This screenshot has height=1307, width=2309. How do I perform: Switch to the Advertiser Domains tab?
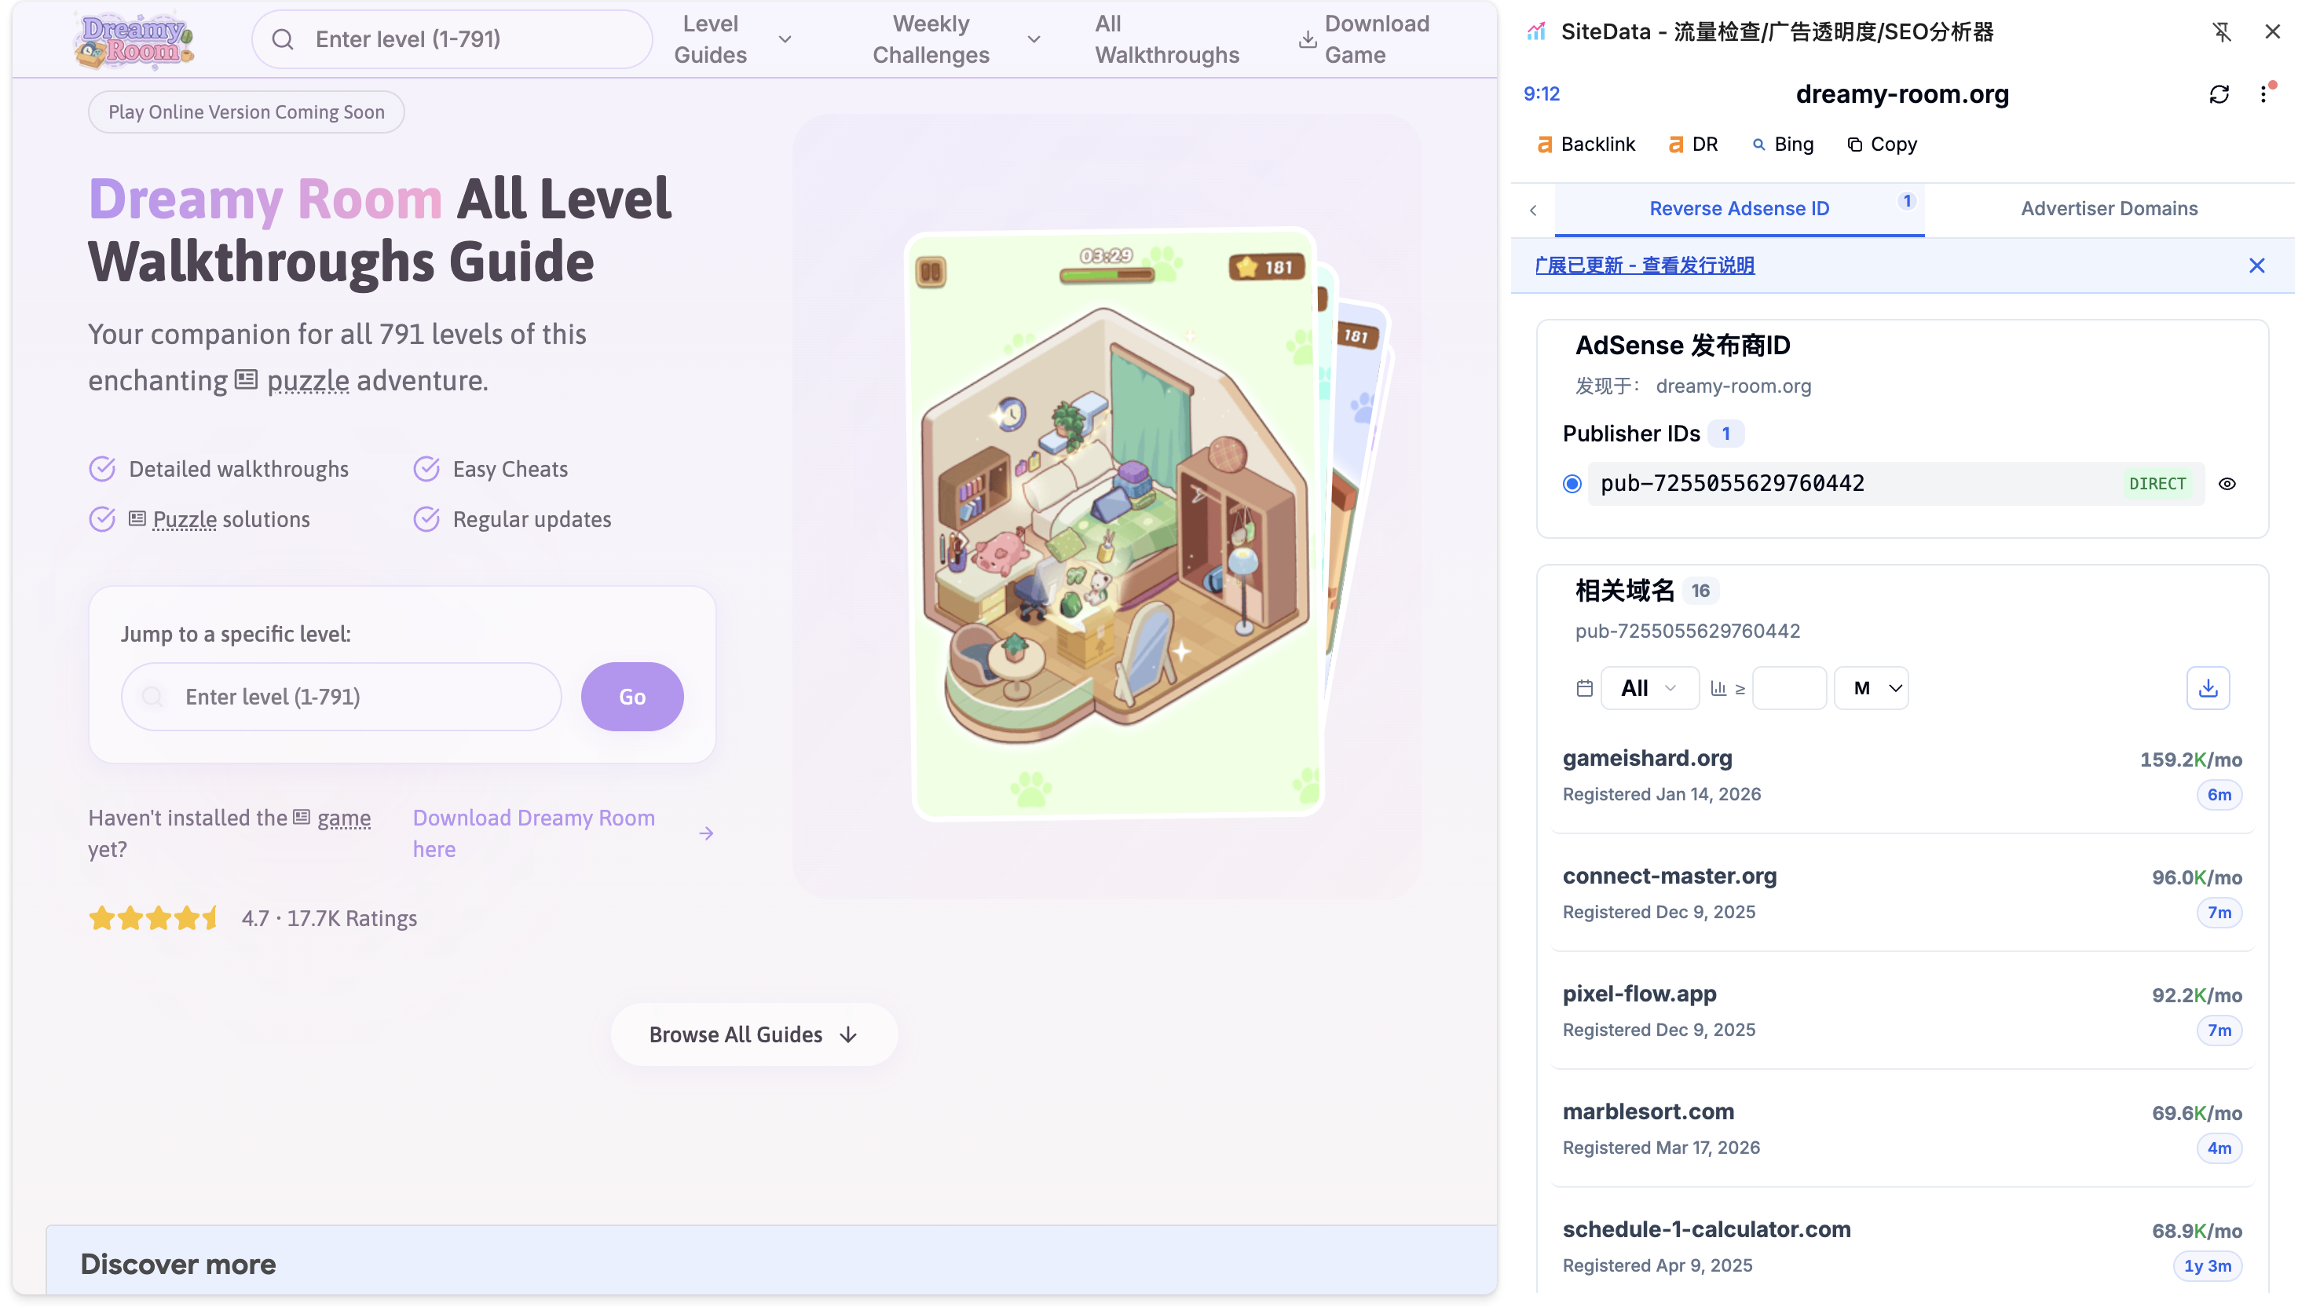tap(2109, 209)
